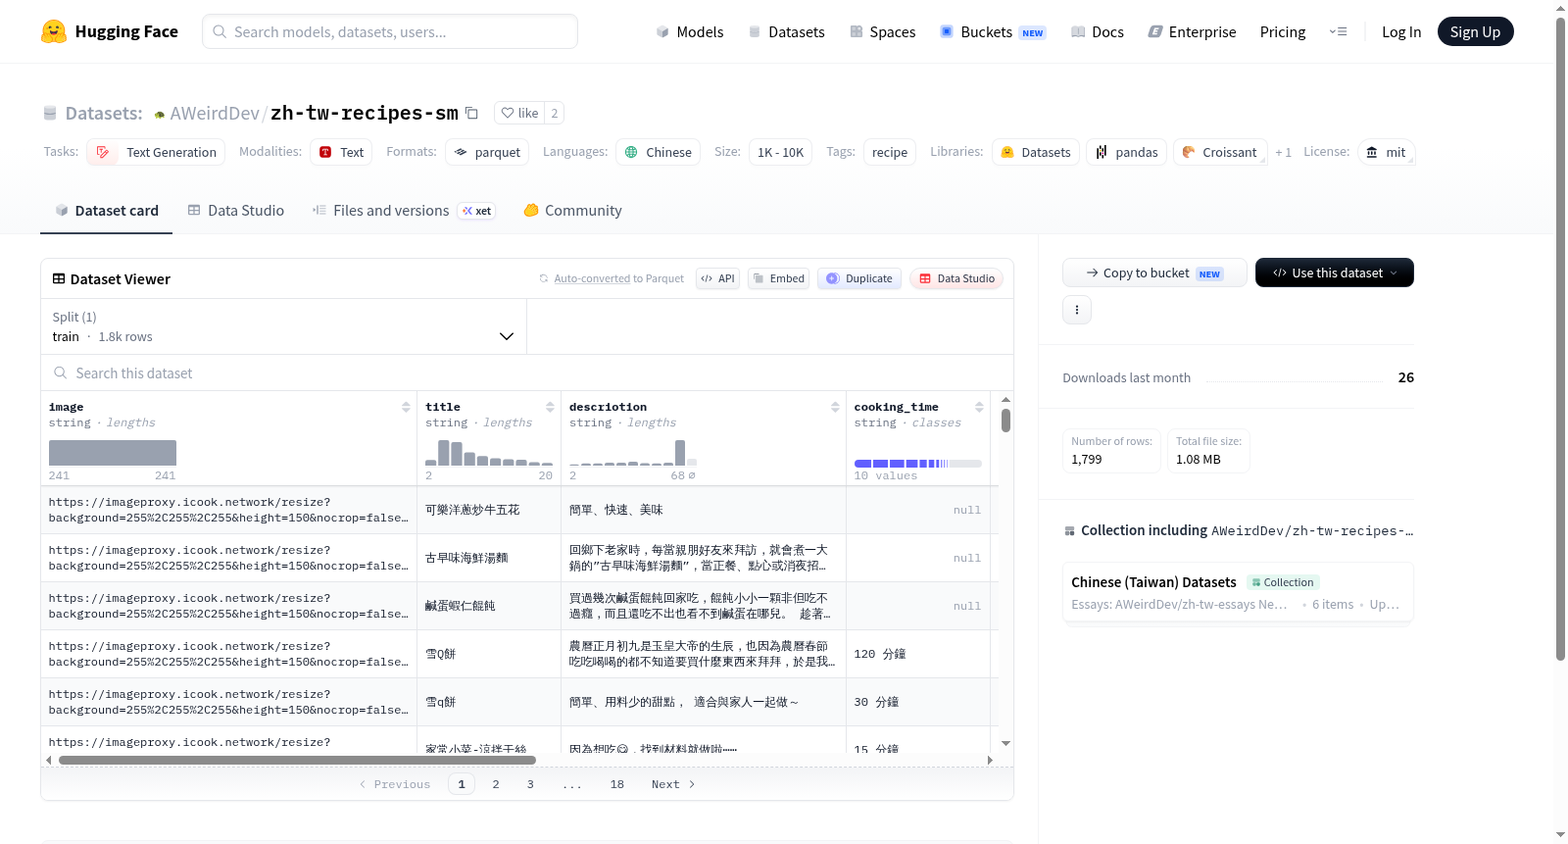1568x844 pixels.
Task: Sort the image column via its arrows
Action: (x=406, y=407)
